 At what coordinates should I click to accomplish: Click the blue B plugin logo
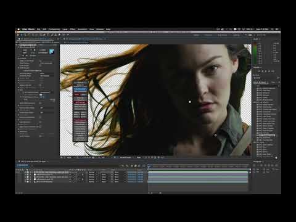tap(52, 51)
